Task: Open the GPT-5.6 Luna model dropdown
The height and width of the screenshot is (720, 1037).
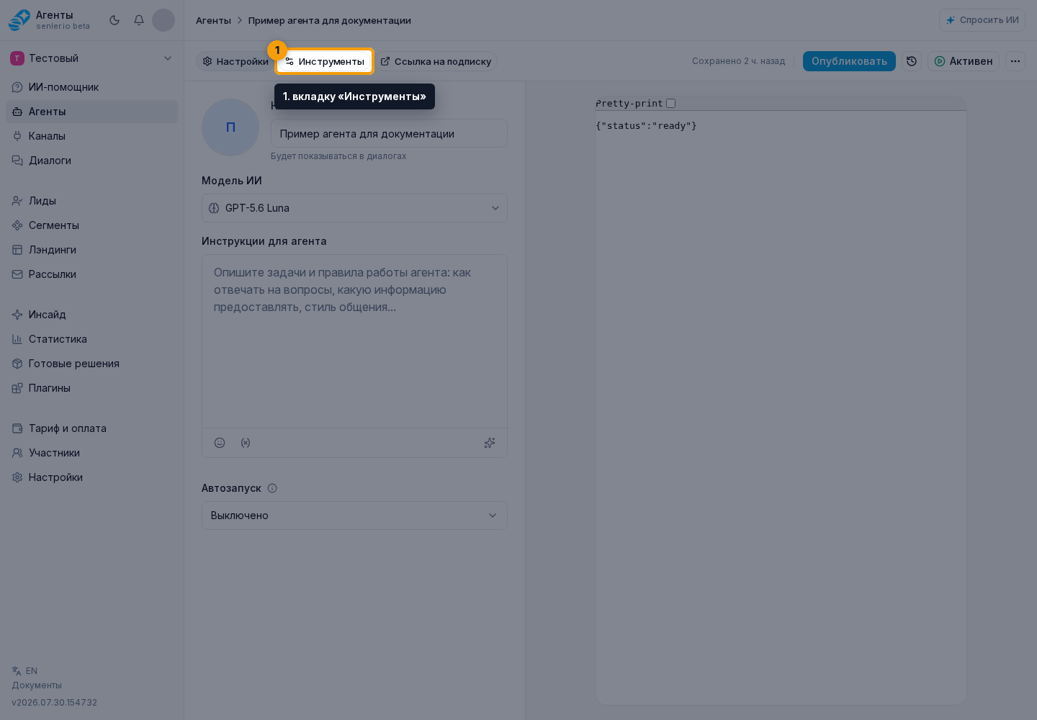Action: click(354, 208)
